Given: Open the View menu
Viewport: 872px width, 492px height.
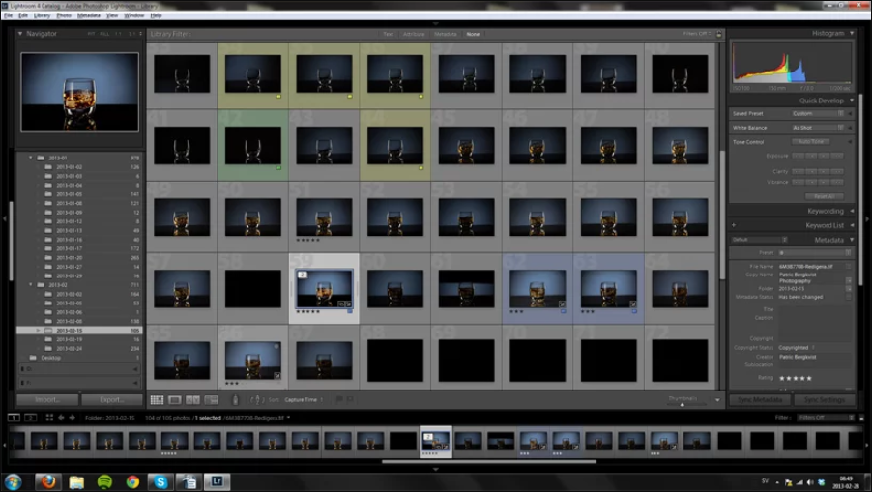Looking at the screenshot, I should point(112,15).
